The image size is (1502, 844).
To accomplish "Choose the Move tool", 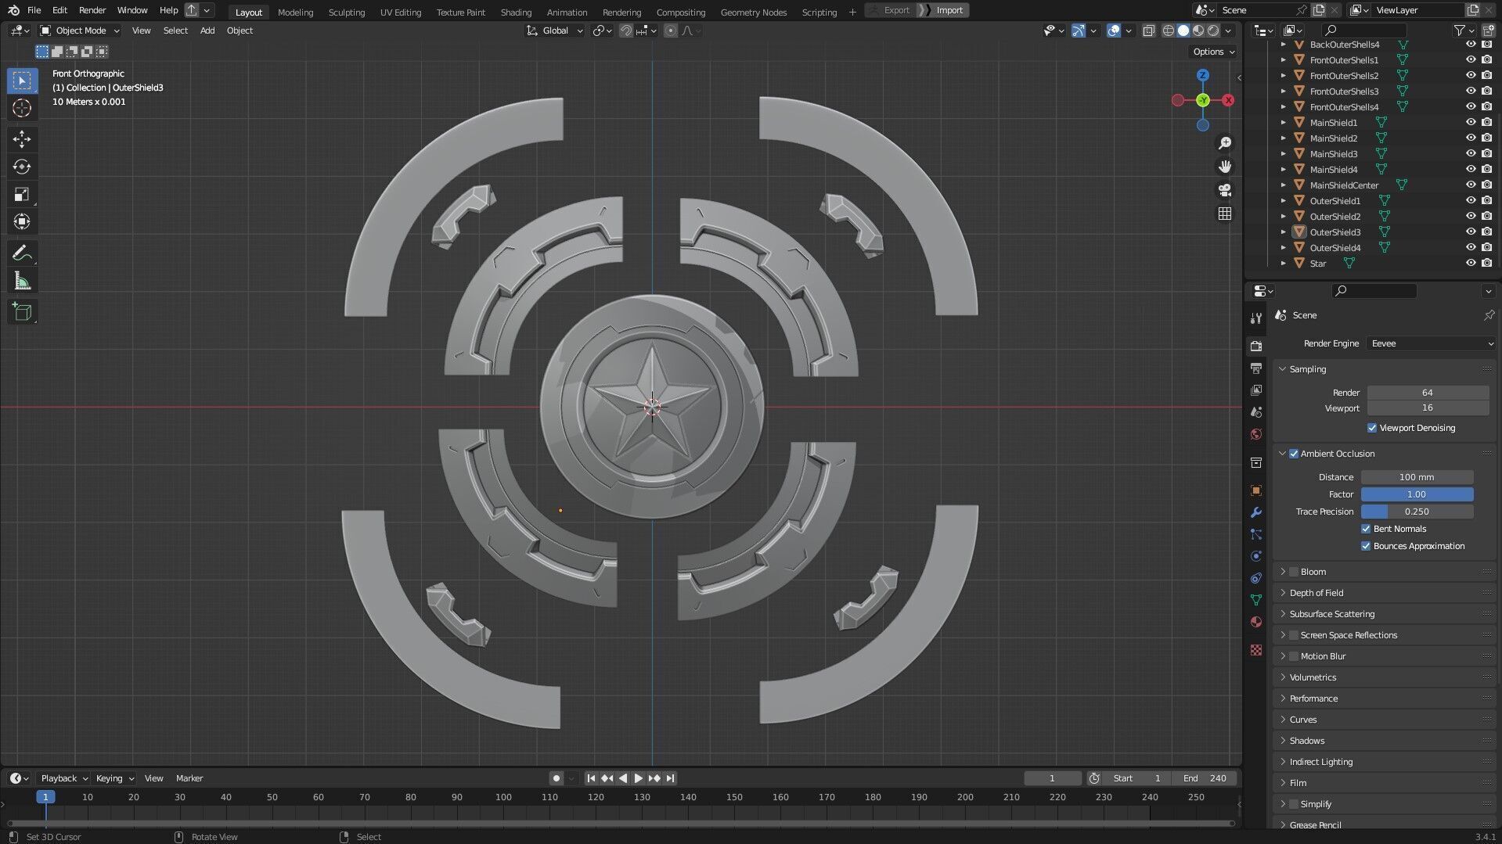I will click(x=22, y=139).
